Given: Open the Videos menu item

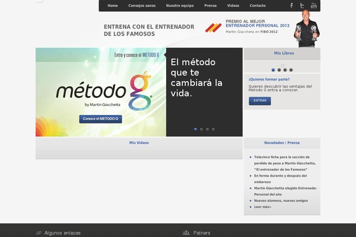Looking at the screenshot, I should (x=233, y=6).
